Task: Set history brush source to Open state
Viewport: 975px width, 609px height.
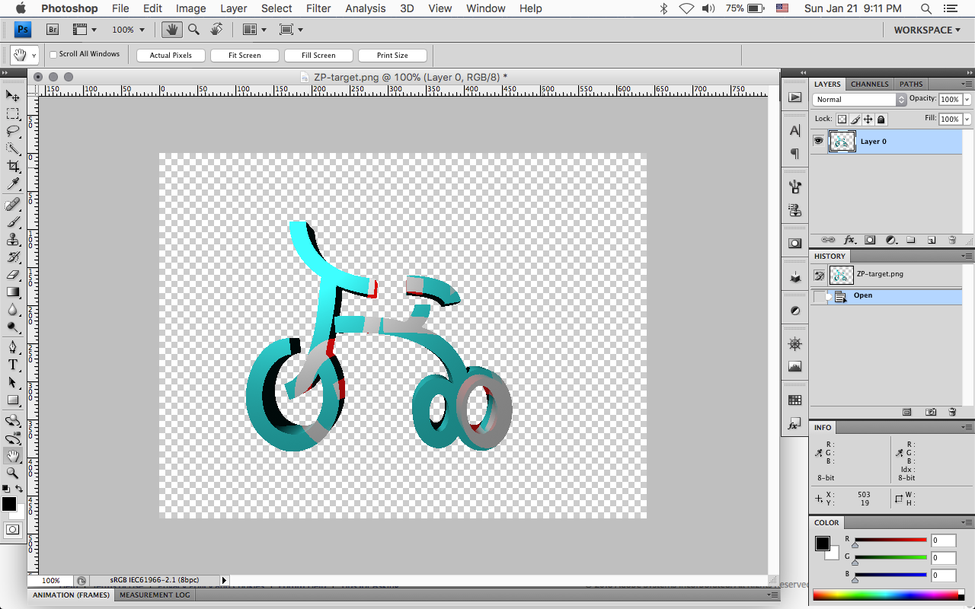Action: (819, 296)
